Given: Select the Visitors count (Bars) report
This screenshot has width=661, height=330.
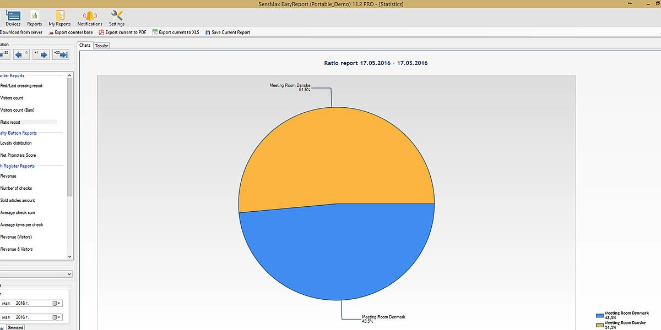Looking at the screenshot, I should click(18, 110).
